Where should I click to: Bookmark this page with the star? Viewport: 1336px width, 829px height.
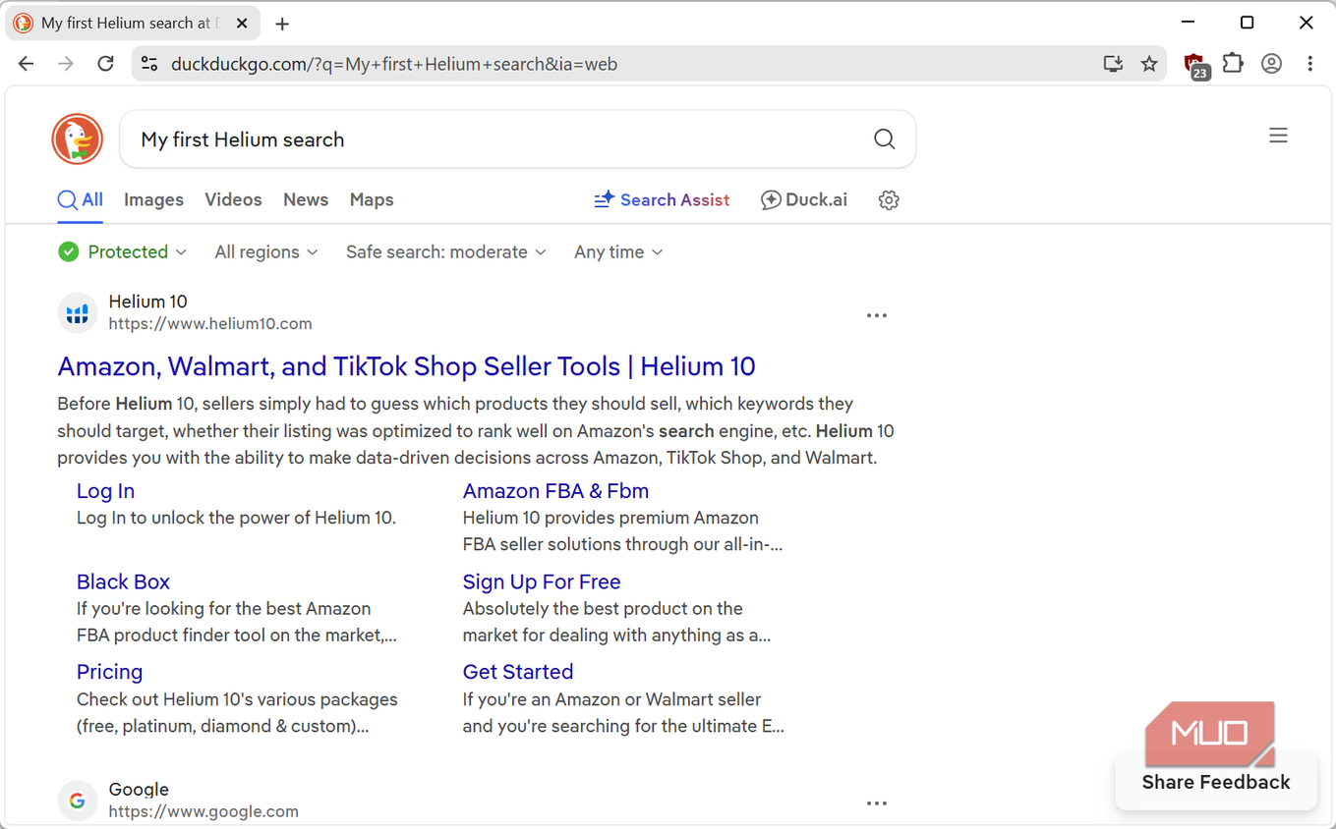pos(1149,64)
